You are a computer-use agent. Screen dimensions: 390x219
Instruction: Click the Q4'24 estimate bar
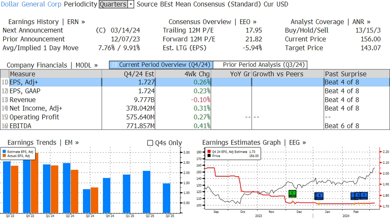coord(107,195)
